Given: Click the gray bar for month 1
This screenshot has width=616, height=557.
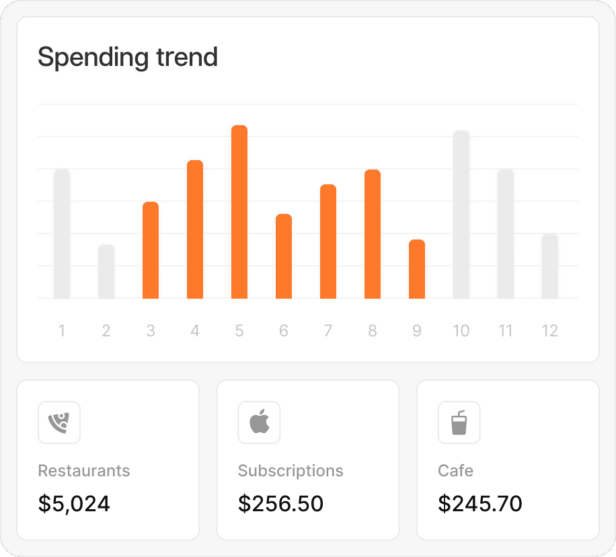Looking at the screenshot, I should (61, 235).
